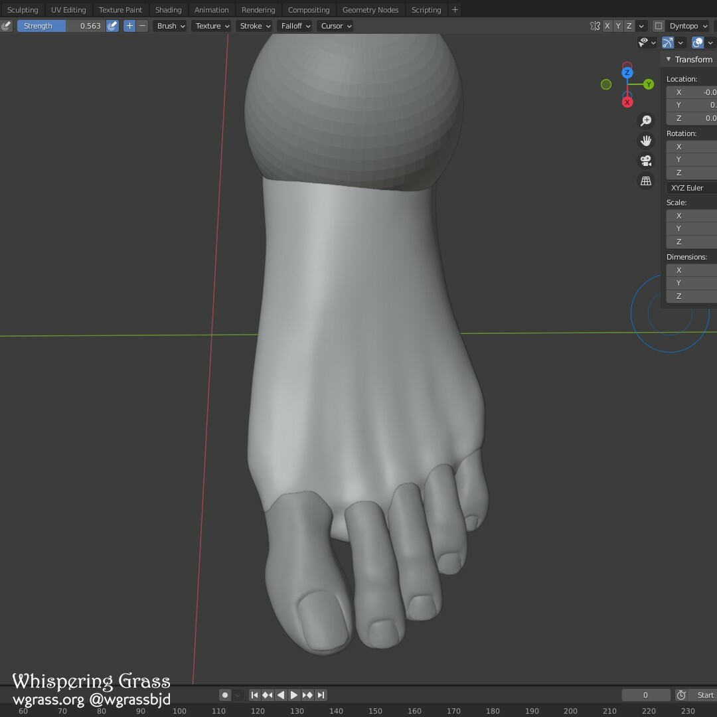
Task: Open the Texture Paint workspace tab
Action: tap(120, 9)
